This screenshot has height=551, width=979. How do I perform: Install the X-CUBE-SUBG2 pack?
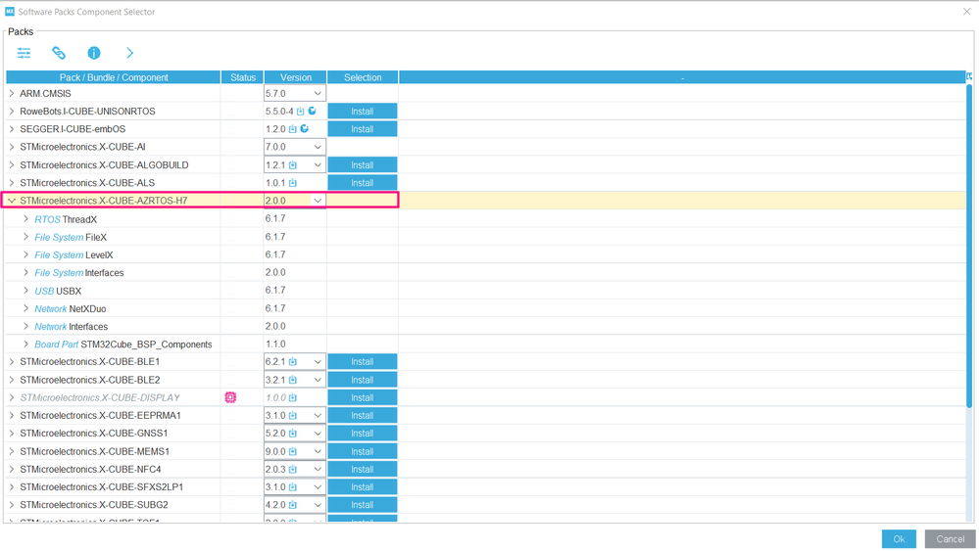coord(363,505)
